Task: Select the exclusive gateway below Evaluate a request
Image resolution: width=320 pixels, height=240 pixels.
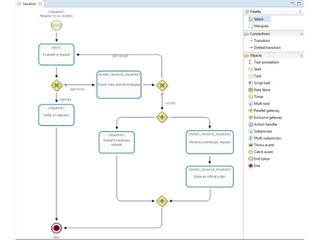Action: pyautogui.click(x=56, y=85)
